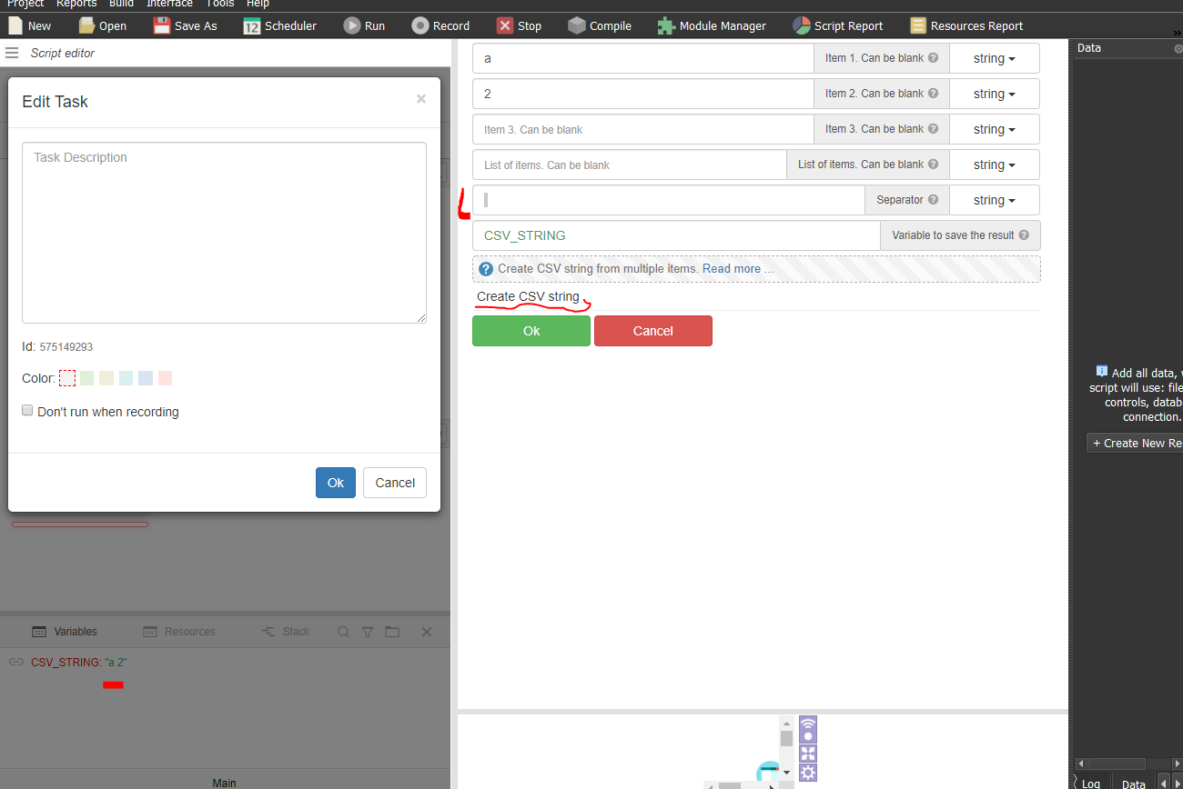Open the Script editor hamburger menu

[x=12, y=53]
